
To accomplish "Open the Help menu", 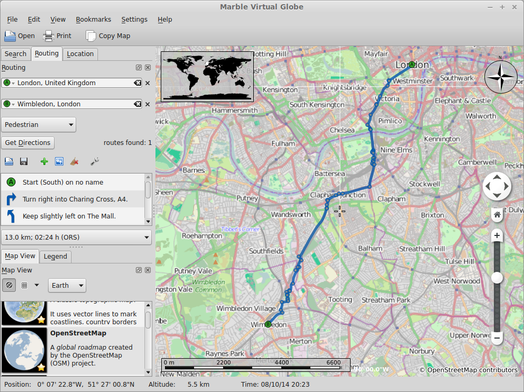I will tap(165, 20).
